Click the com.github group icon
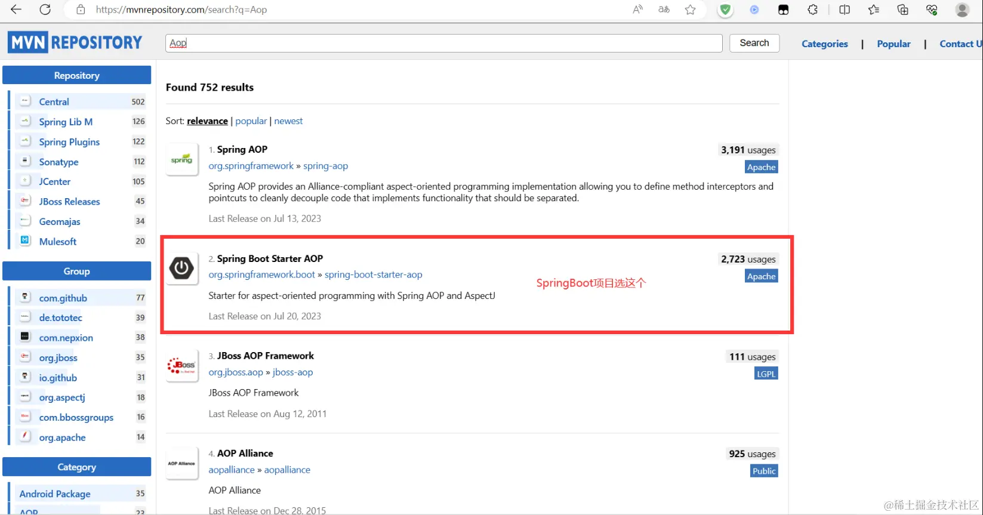The width and height of the screenshot is (983, 515). 25,297
